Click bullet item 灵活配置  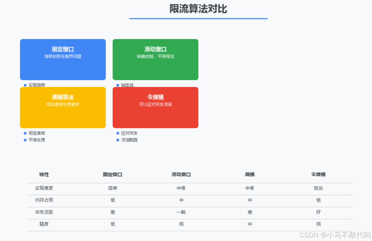pyautogui.click(x=129, y=140)
